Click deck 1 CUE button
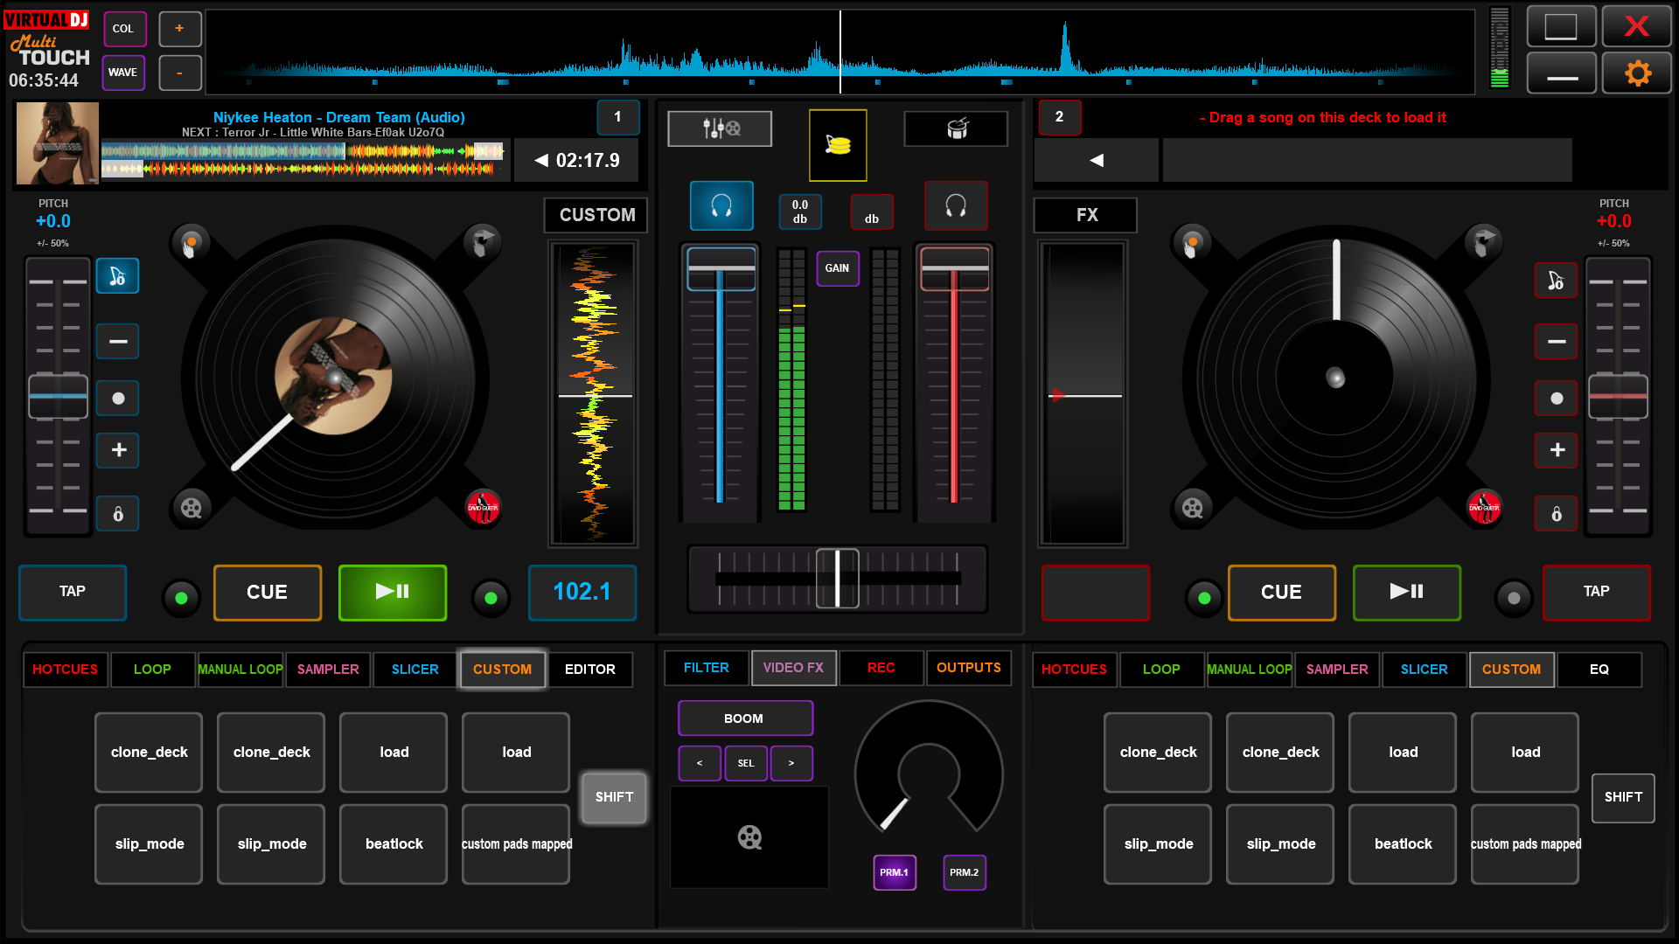Screen dimensions: 1679x944 click(268, 593)
